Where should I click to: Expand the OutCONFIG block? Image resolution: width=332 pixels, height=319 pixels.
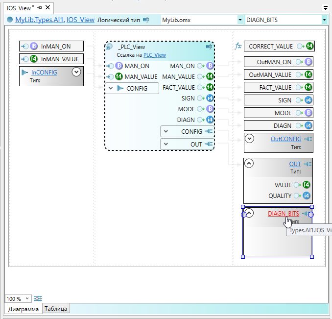(x=249, y=139)
